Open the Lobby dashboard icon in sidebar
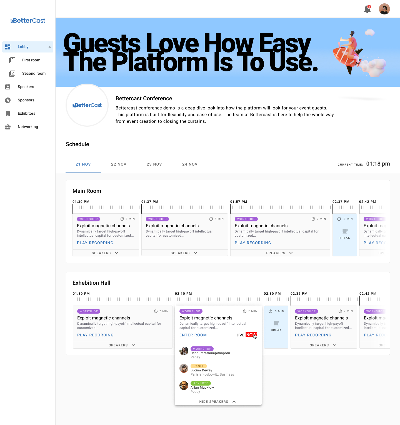Image resolution: width=400 pixels, height=425 pixels. (8, 47)
